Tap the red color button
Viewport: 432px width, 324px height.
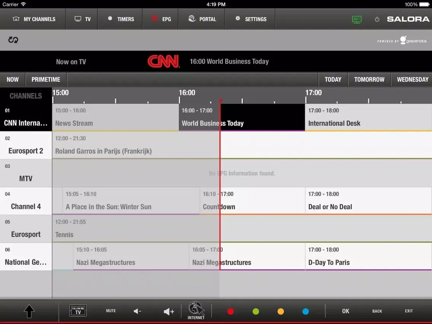230,311
